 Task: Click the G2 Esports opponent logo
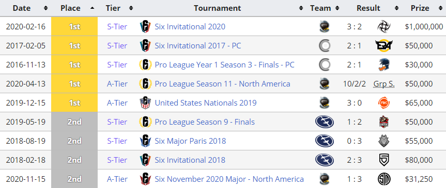(x=383, y=141)
